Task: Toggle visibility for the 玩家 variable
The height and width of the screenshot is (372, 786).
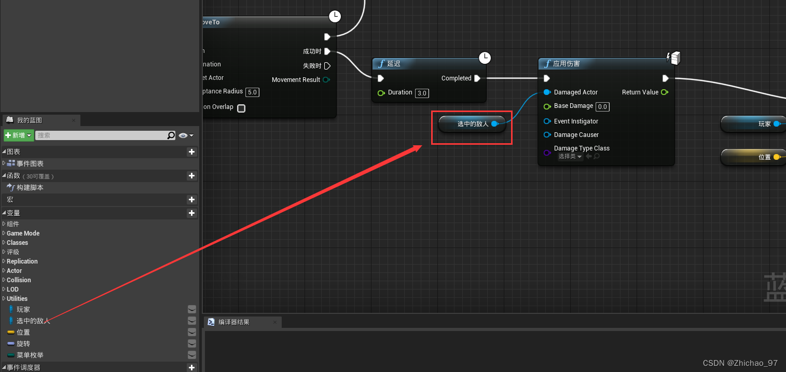Action: click(x=192, y=309)
